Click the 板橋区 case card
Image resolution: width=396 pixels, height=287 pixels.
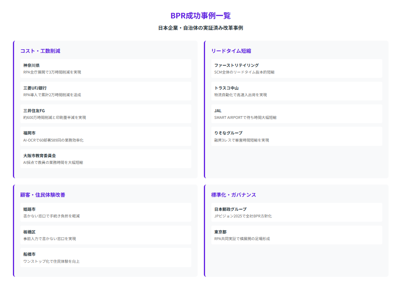tap(106, 235)
